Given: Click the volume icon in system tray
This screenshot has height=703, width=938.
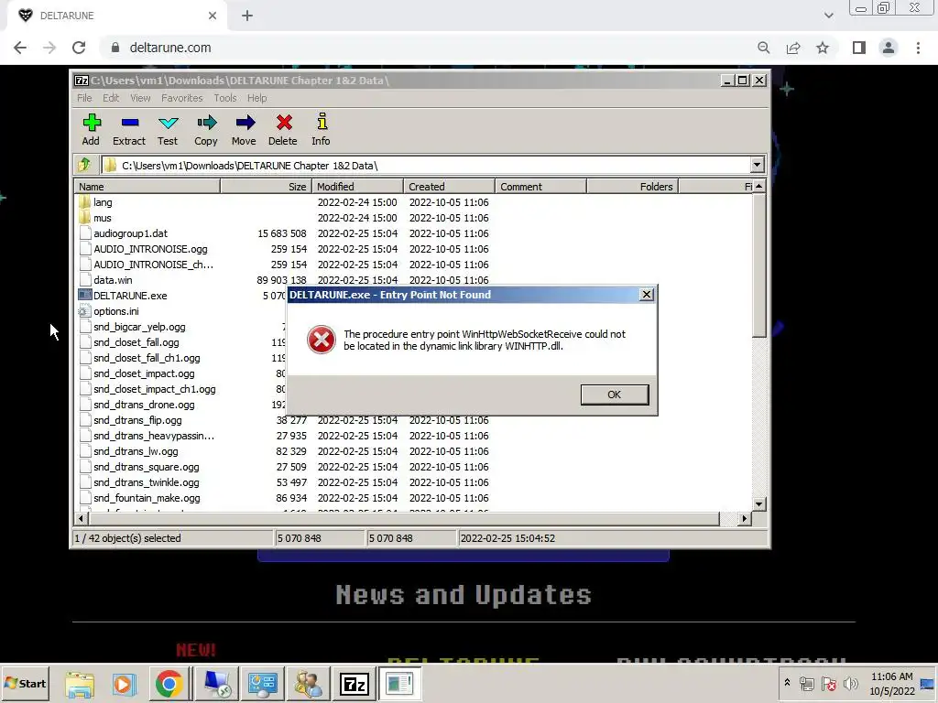Looking at the screenshot, I should [850, 683].
